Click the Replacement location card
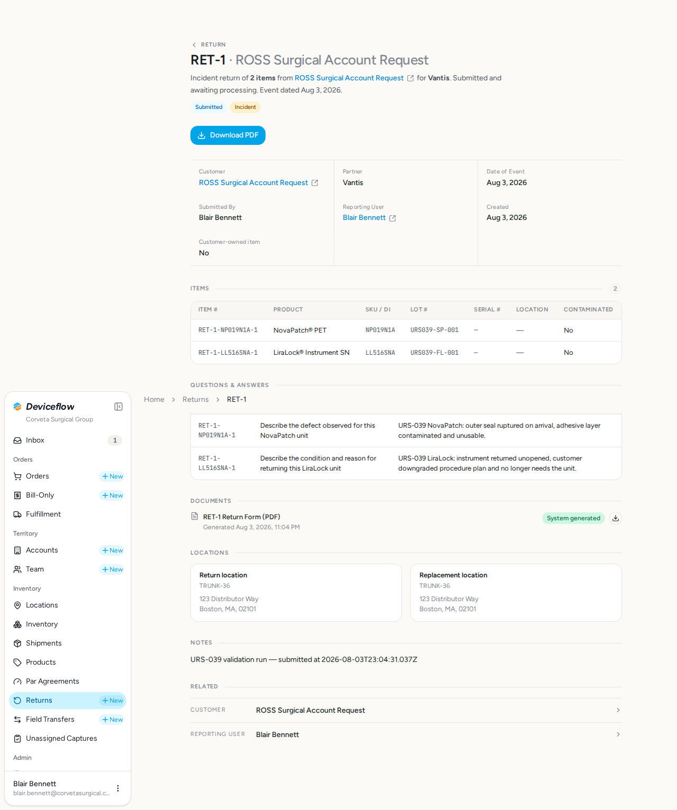Viewport: 677px width, 810px height. tap(516, 593)
